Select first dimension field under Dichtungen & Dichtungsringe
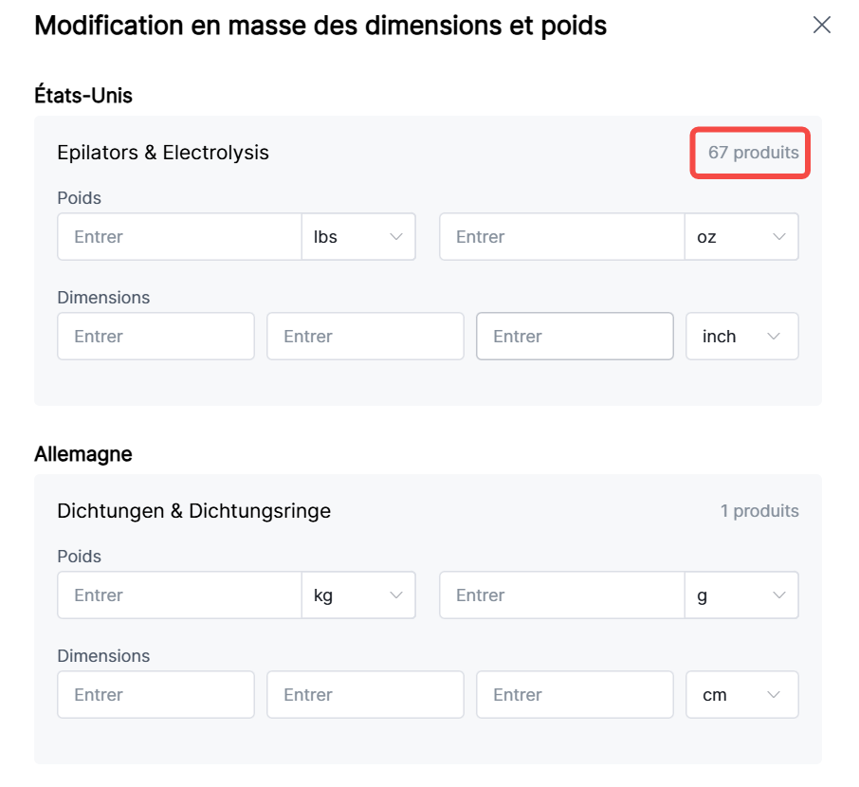 point(155,695)
